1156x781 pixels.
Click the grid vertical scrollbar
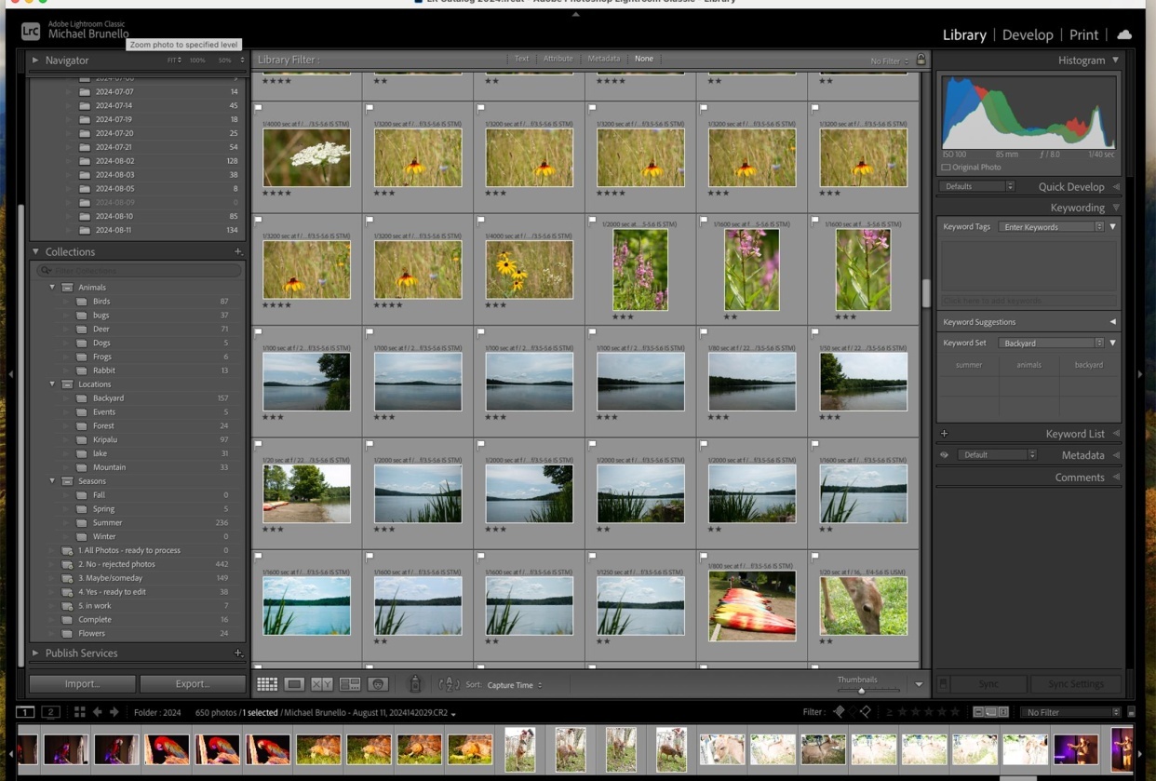(x=926, y=293)
